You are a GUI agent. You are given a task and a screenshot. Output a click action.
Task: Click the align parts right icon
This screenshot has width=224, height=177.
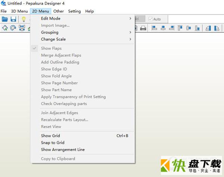[171, 28]
